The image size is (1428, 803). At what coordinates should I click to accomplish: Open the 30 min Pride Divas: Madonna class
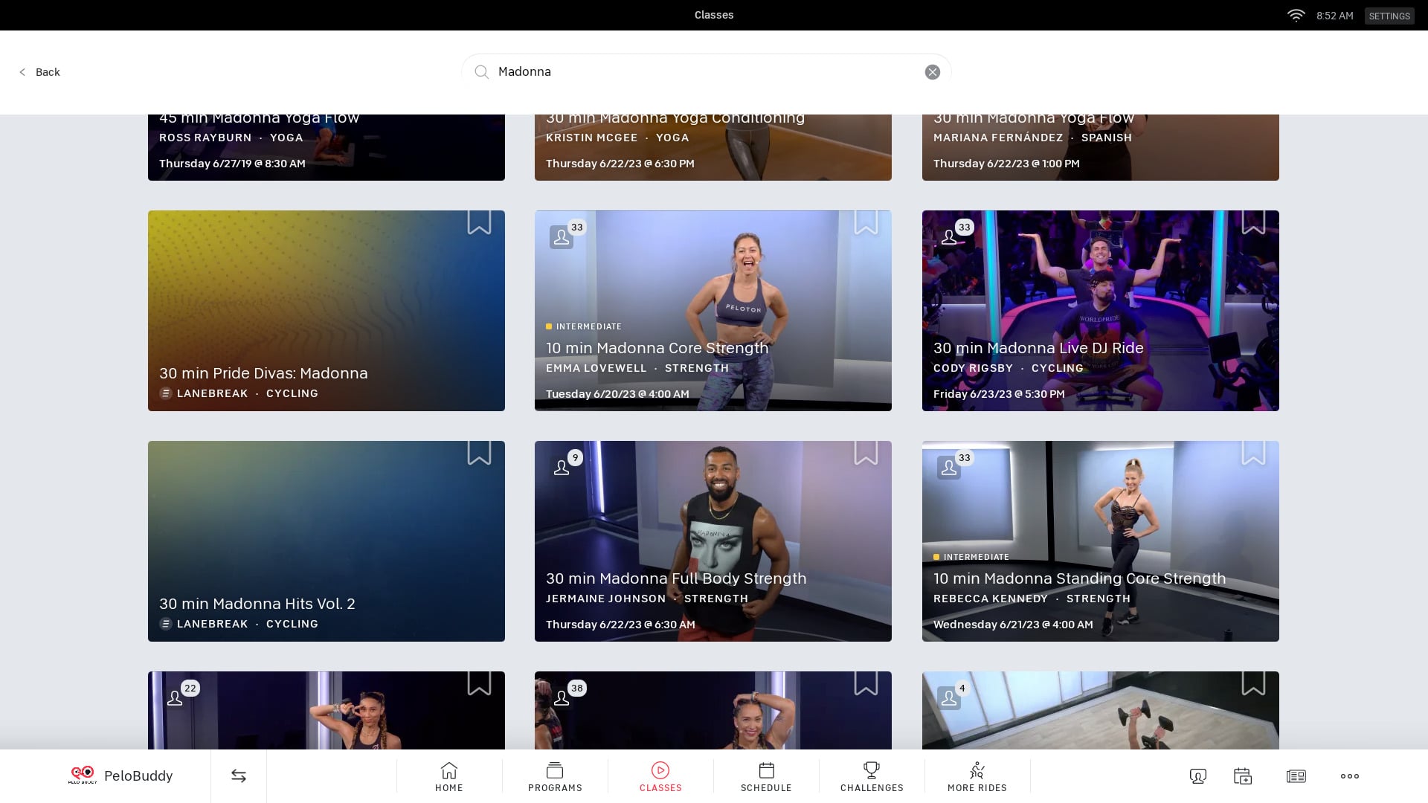[327, 311]
